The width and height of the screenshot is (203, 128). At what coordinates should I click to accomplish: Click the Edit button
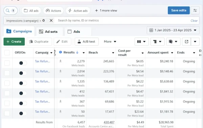(62, 41)
